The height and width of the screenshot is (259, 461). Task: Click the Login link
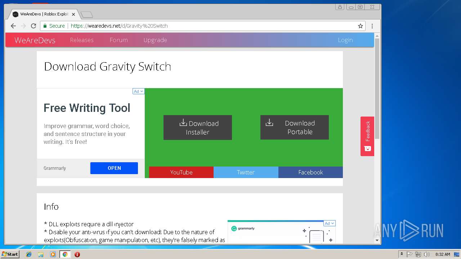click(345, 40)
